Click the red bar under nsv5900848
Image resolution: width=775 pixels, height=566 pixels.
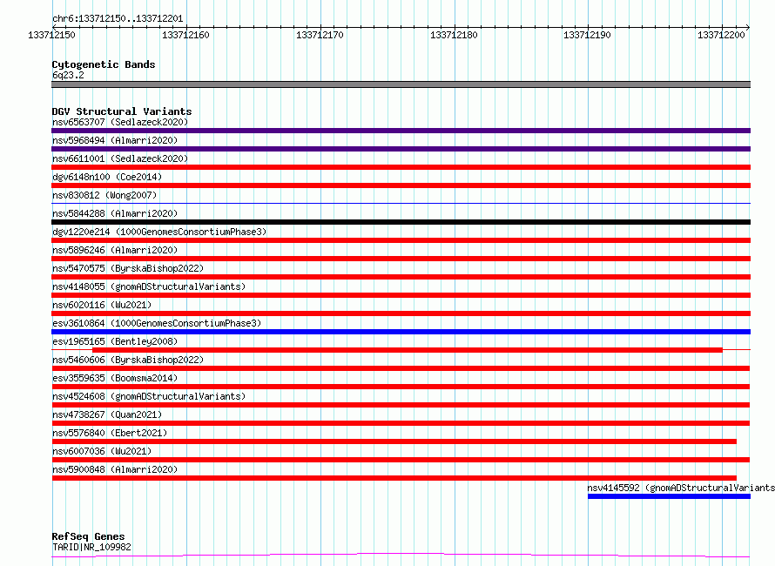394,478
